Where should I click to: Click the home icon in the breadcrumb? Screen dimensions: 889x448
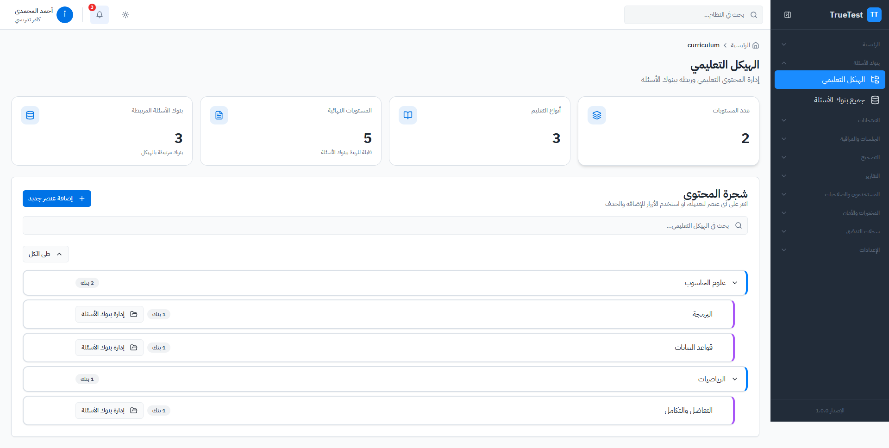[x=756, y=45]
